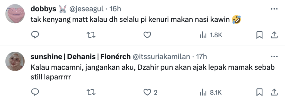Screen dimensions: 285x100
Task: Open more options for sunshine's tweet
Action: pos(274,57)
